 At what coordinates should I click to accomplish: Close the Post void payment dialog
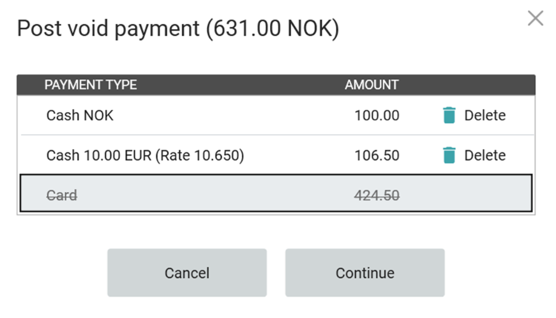tap(535, 18)
